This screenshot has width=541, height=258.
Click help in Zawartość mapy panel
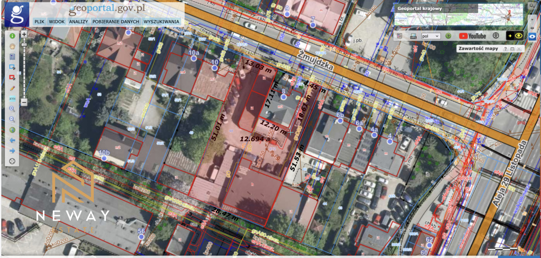coord(506,49)
